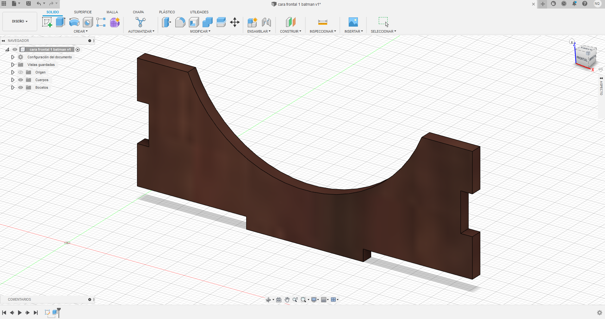Screen dimensions: 605x319
Task: Switch to the UTILIDADES tab
Action: (x=199, y=12)
